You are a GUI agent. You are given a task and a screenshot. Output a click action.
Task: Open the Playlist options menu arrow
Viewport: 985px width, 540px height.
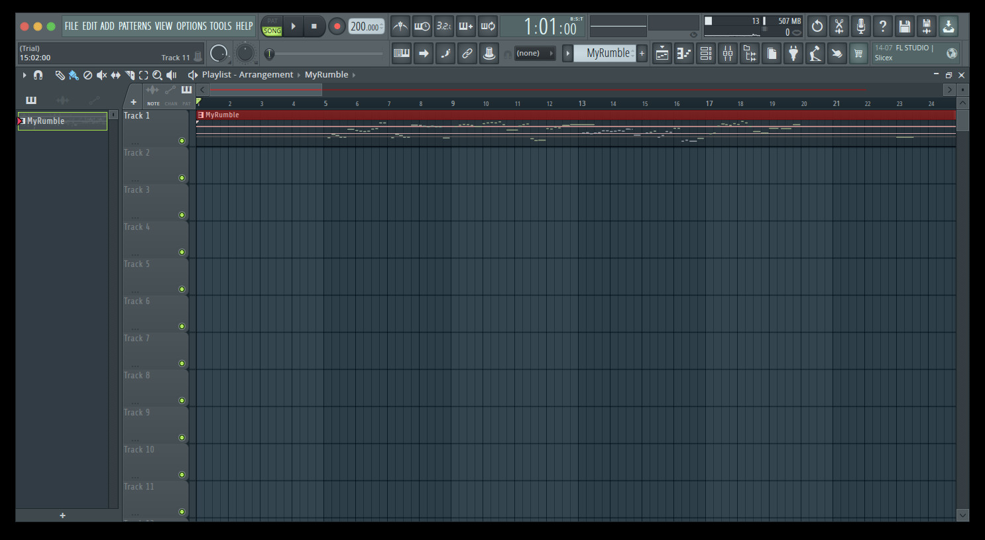(x=25, y=76)
